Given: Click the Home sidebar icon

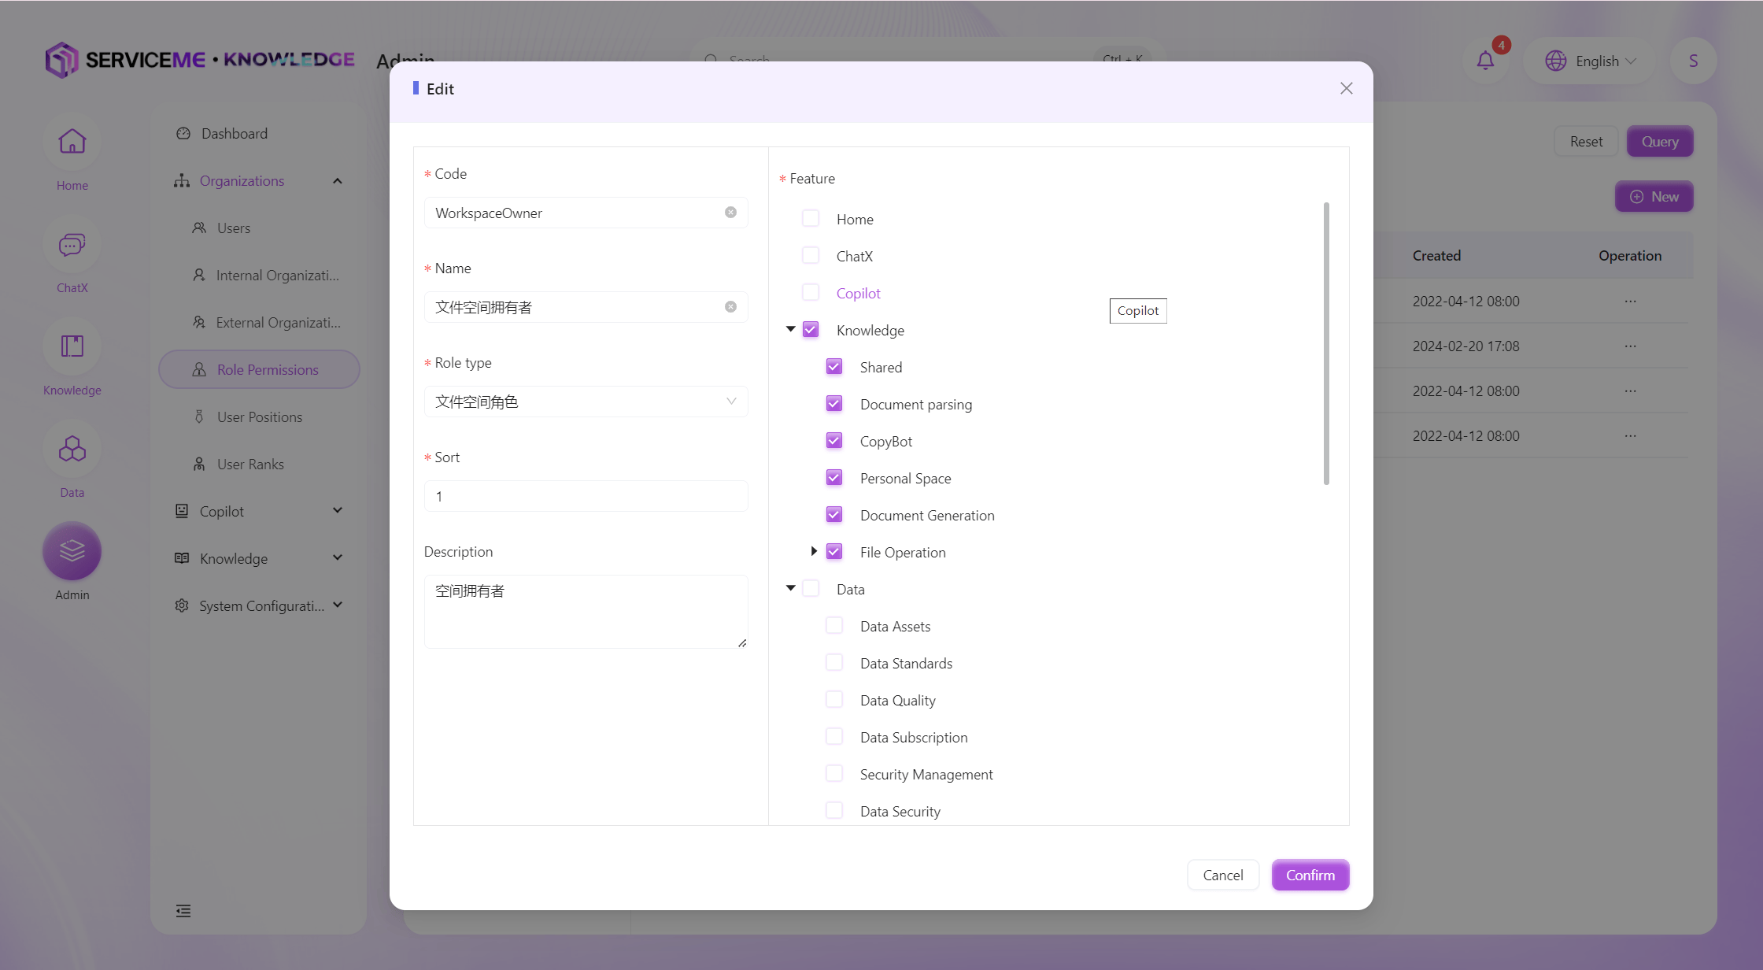Looking at the screenshot, I should (x=72, y=143).
